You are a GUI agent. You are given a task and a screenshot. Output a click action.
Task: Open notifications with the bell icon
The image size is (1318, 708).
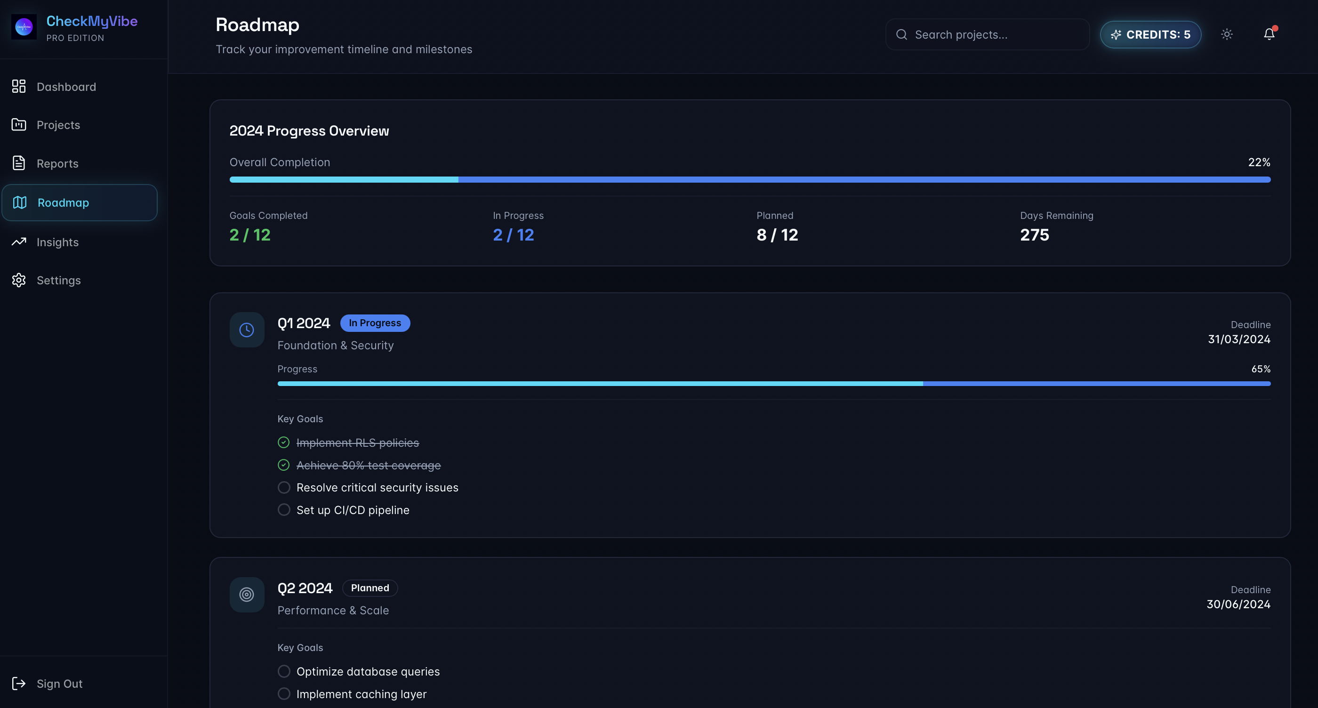1270,34
